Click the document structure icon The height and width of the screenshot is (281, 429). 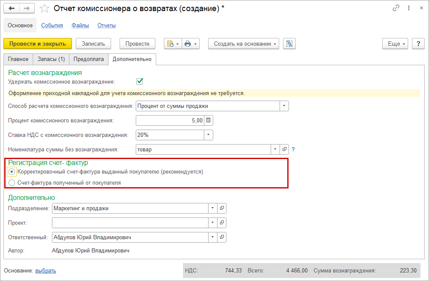click(289, 43)
